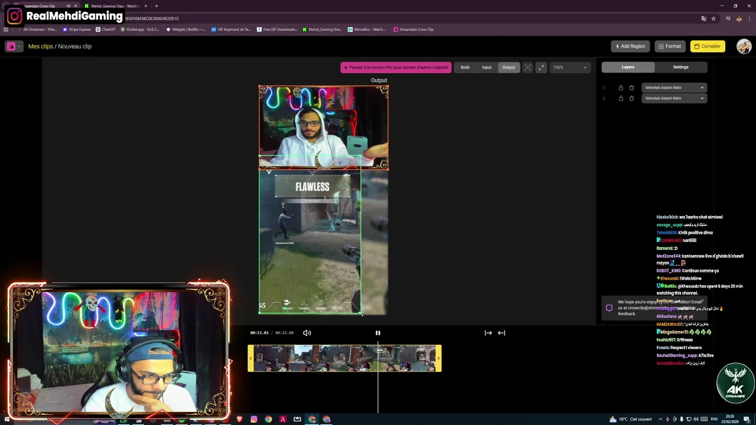Image resolution: width=756 pixels, height=425 pixels.
Task: Set trim end to playhead
Action: click(x=501, y=333)
